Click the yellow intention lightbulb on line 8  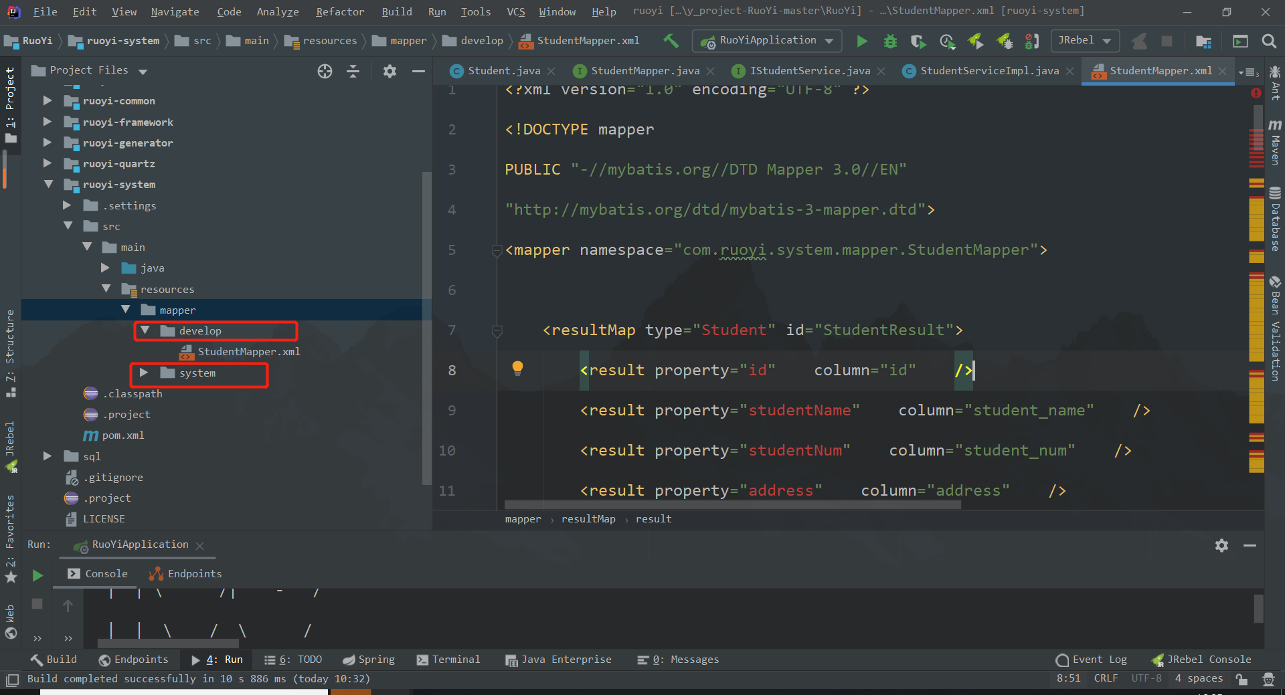click(x=517, y=368)
